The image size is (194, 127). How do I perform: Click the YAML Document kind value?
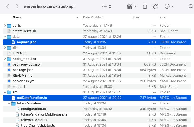173,81
